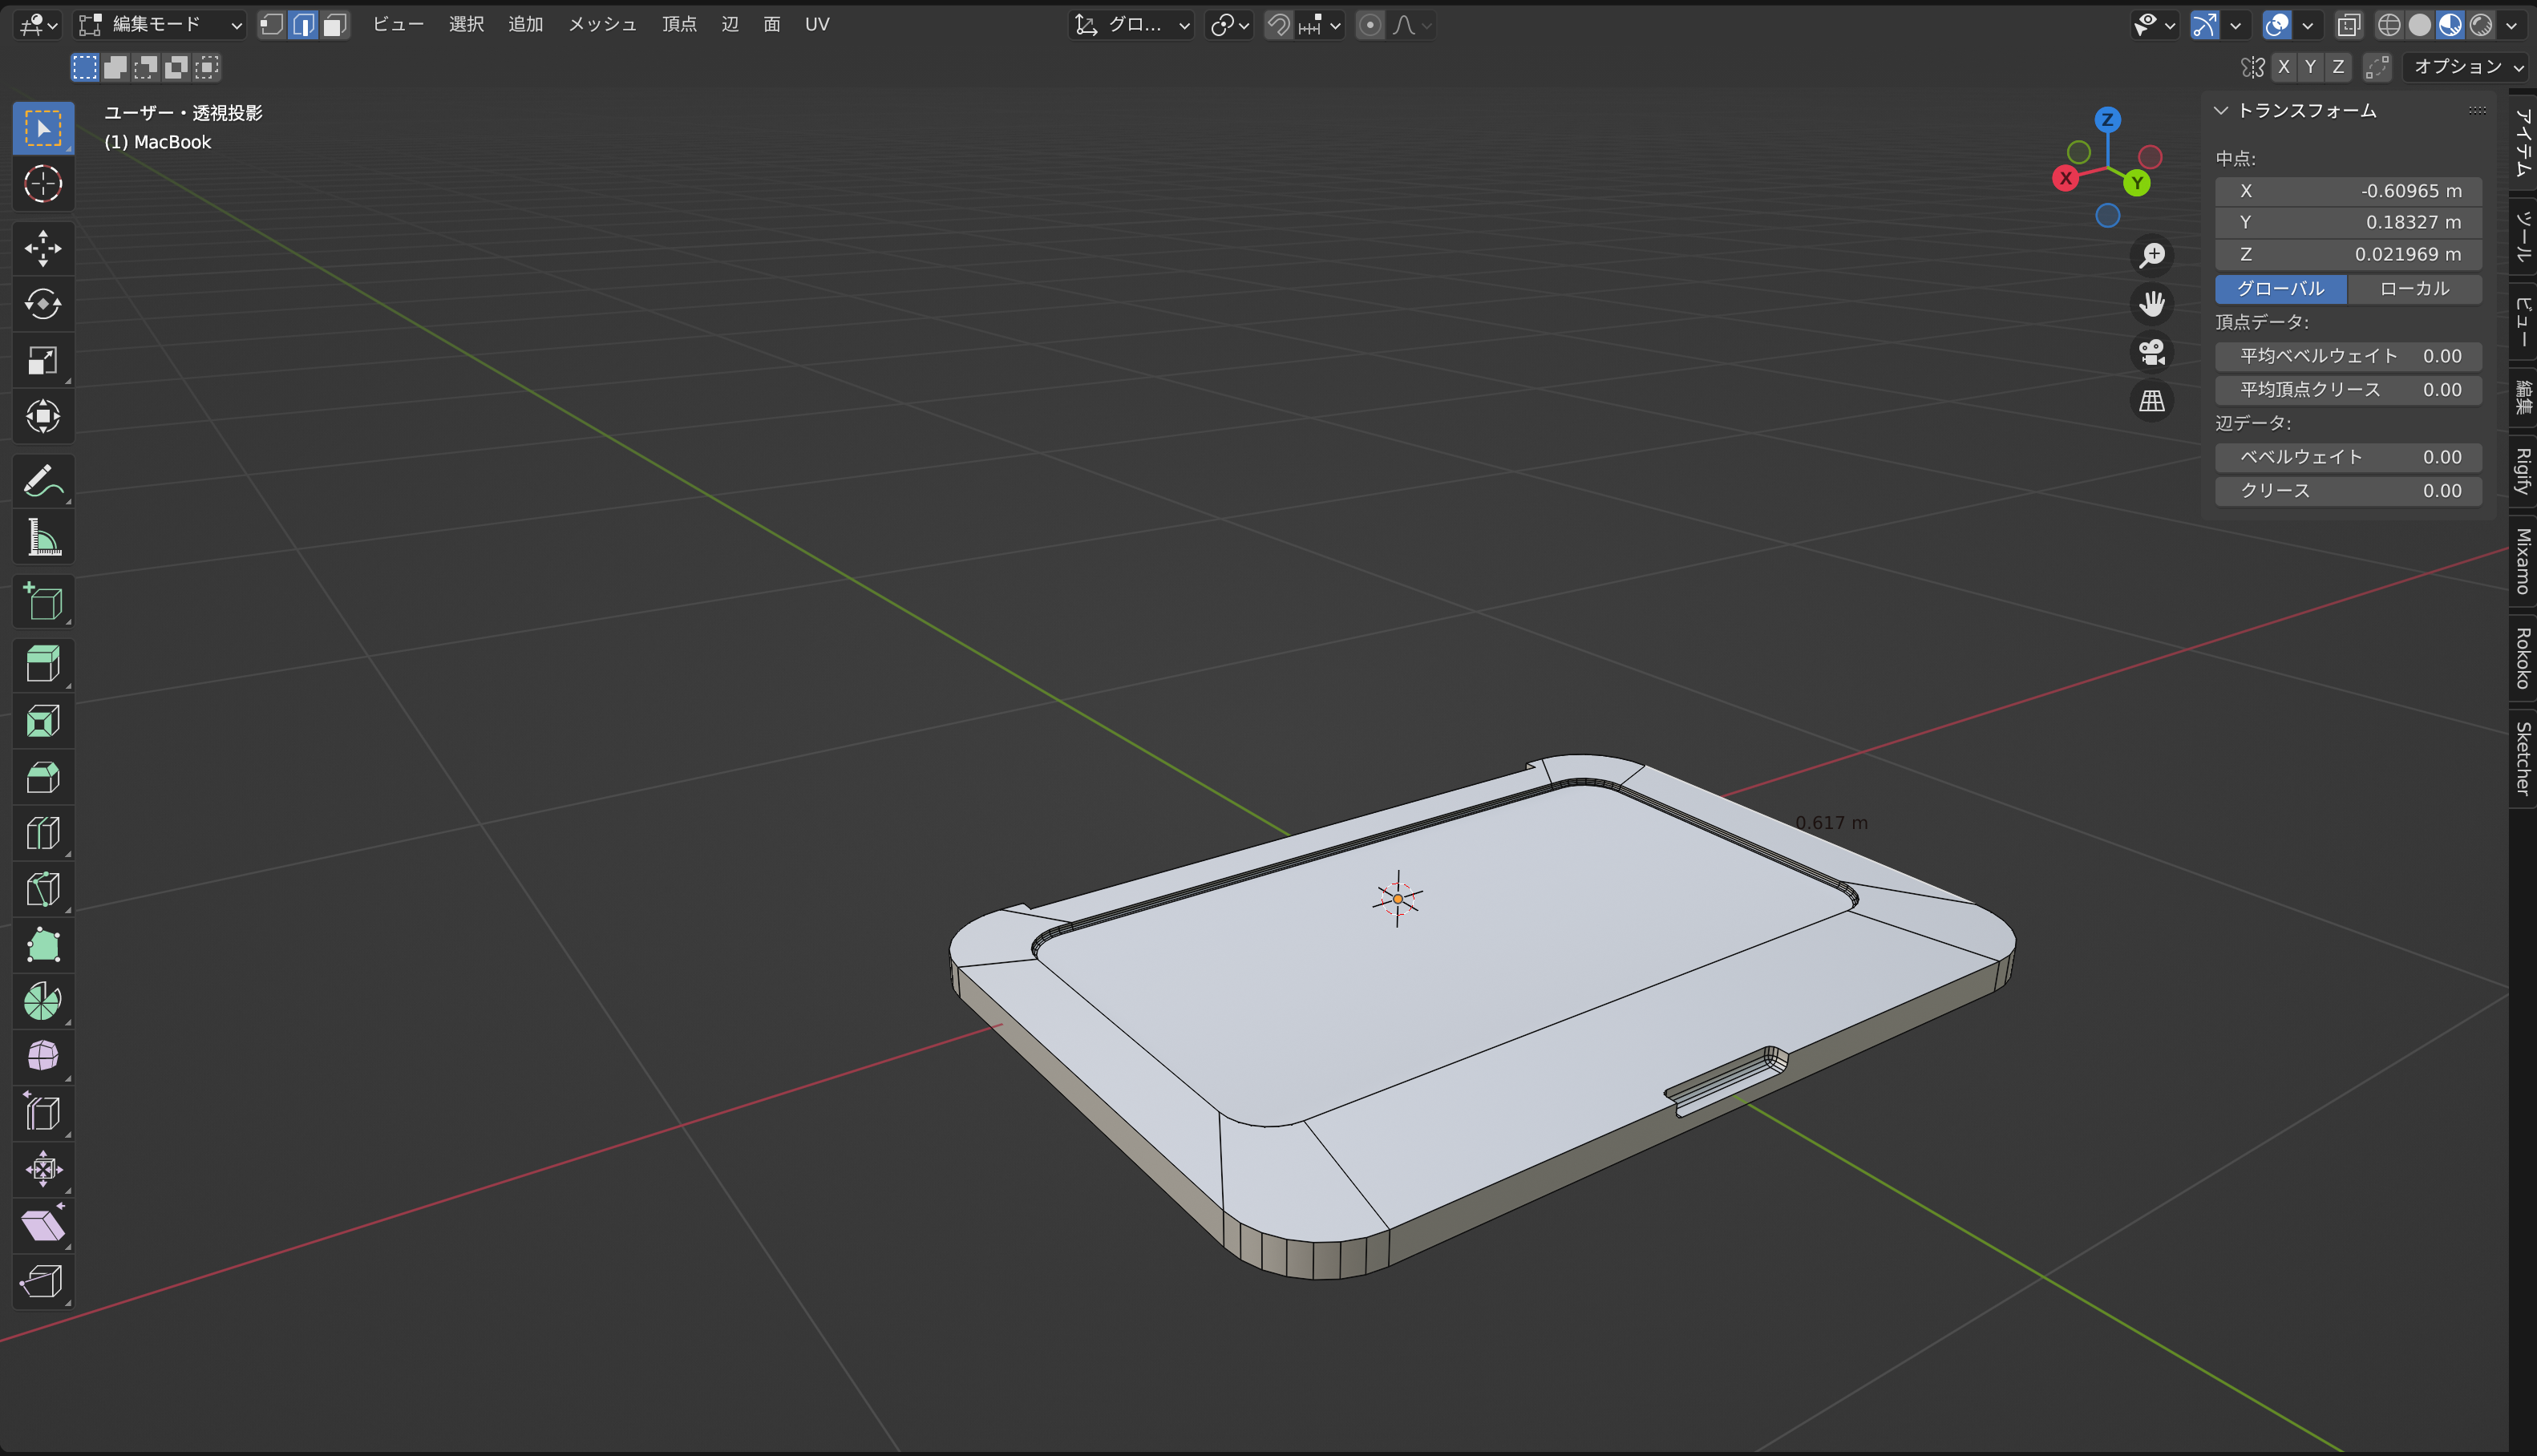Image resolution: width=2537 pixels, height=1456 pixels.
Task: Toggle viewport gizmos display
Action: [2205, 25]
